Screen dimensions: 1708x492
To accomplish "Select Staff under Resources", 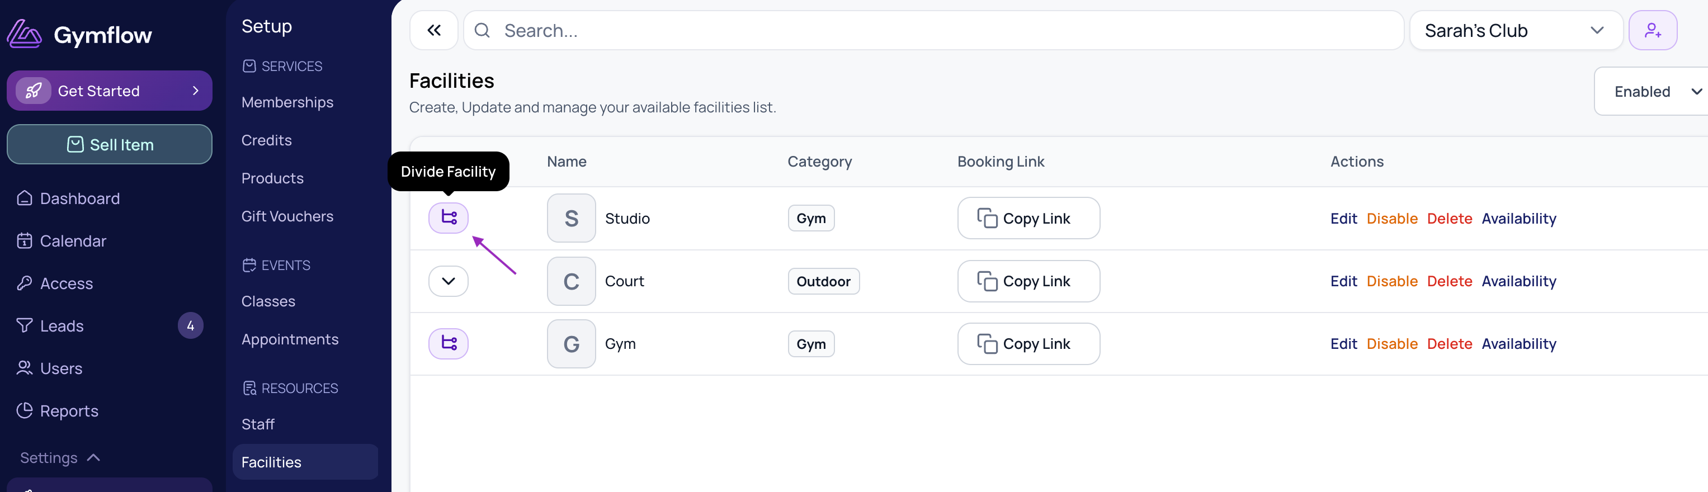I will click(258, 424).
